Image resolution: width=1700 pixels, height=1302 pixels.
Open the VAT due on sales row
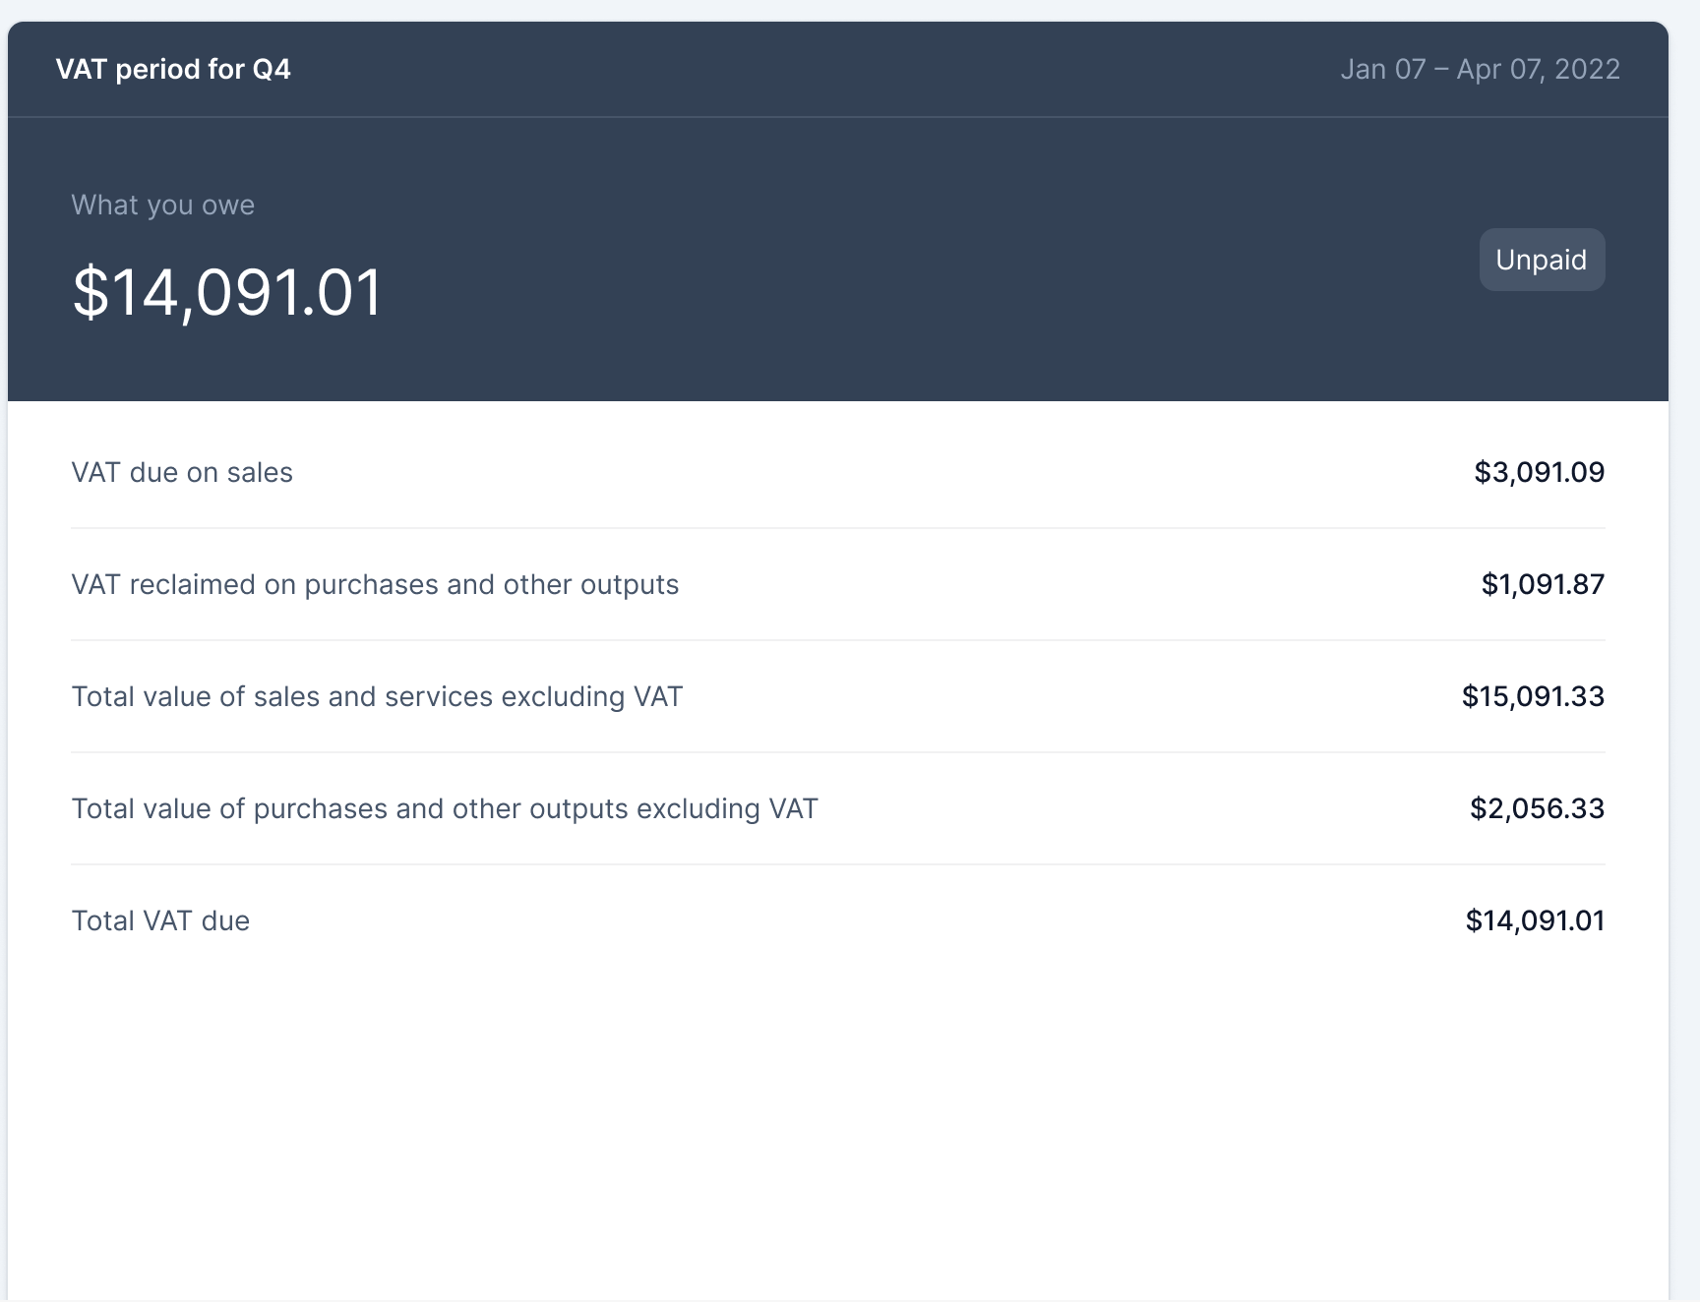pyautogui.click(x=838, y=472)
